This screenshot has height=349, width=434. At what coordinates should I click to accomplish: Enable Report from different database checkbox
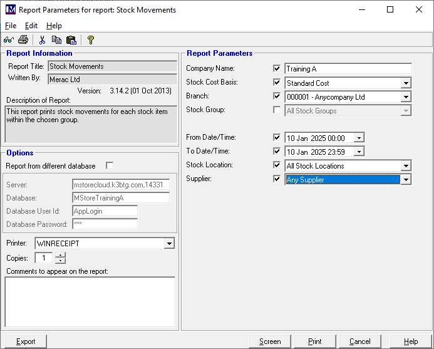[110, 166]
